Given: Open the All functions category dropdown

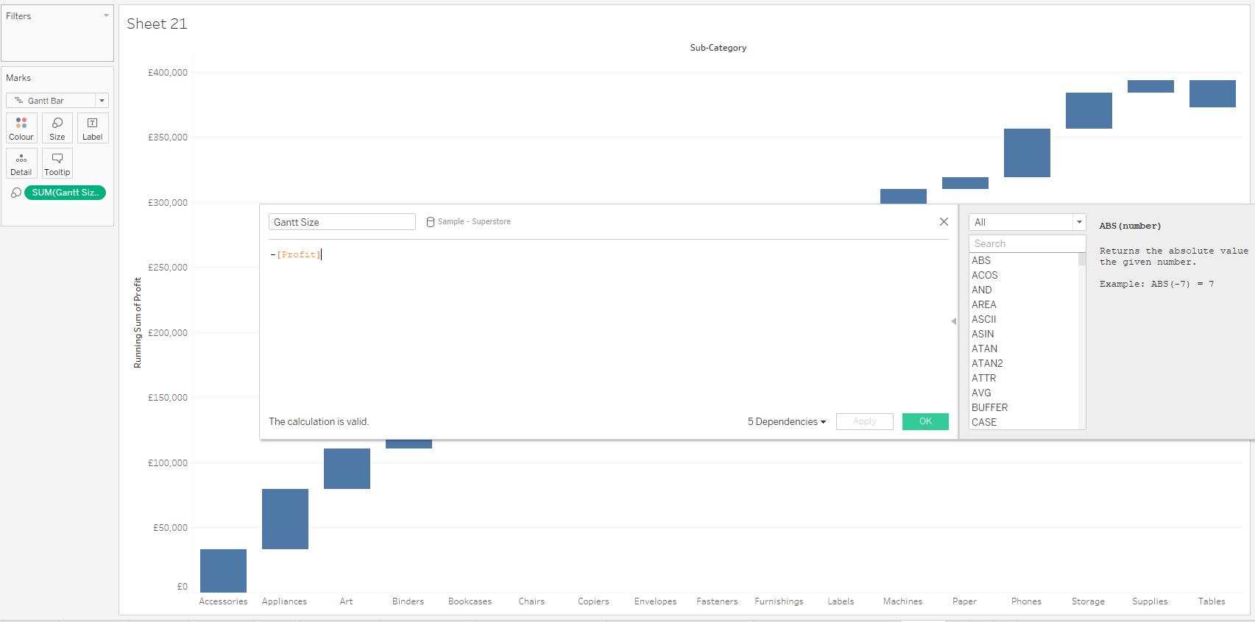Looking at the screenshot, I should [x=1079, y=222].
